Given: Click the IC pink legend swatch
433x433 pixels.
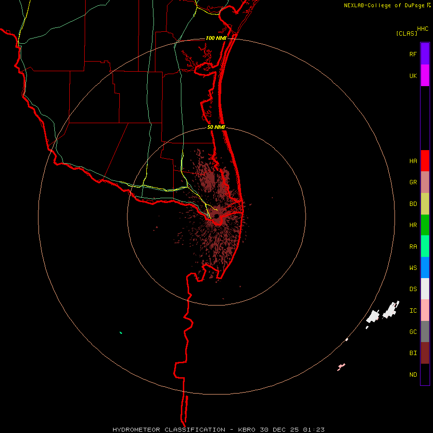Looking at the screenshot, I should click(x=425, y=310).
